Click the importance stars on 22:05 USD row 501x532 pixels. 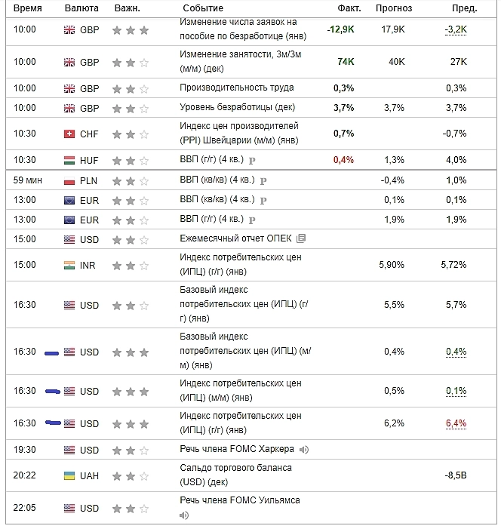coord(130,509)
